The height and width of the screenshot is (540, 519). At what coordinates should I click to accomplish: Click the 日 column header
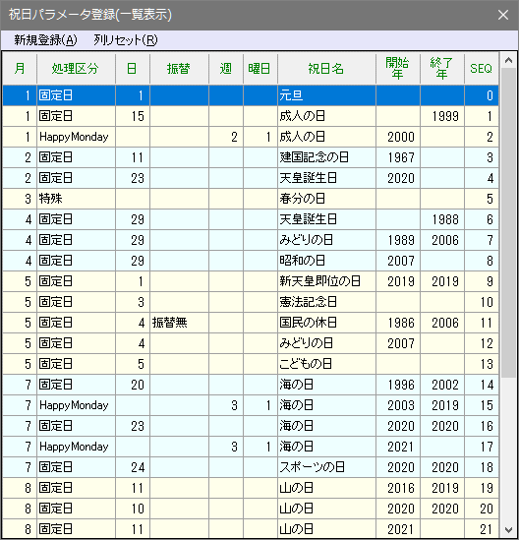point(133,69)
